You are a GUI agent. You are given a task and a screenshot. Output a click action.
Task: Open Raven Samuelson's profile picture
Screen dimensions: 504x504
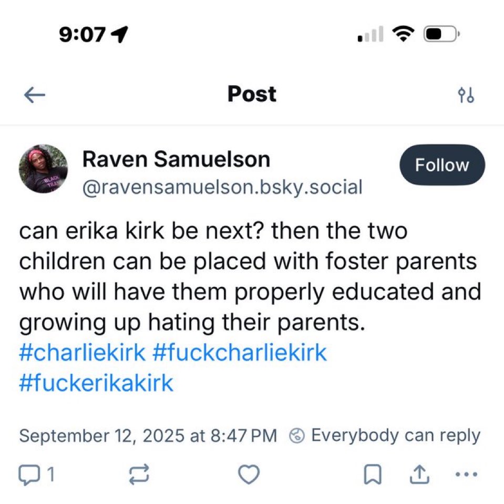point(44,169)
